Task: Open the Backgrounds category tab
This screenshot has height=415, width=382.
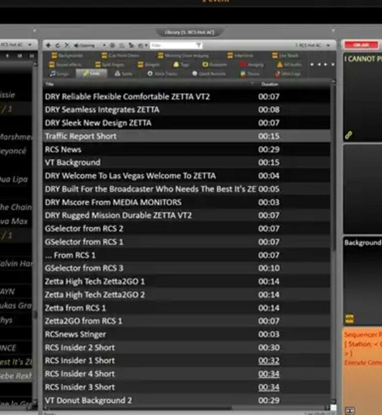Action: 67,55
